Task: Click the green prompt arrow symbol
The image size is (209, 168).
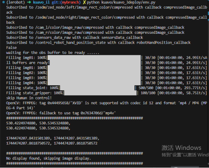Action: 29,2
